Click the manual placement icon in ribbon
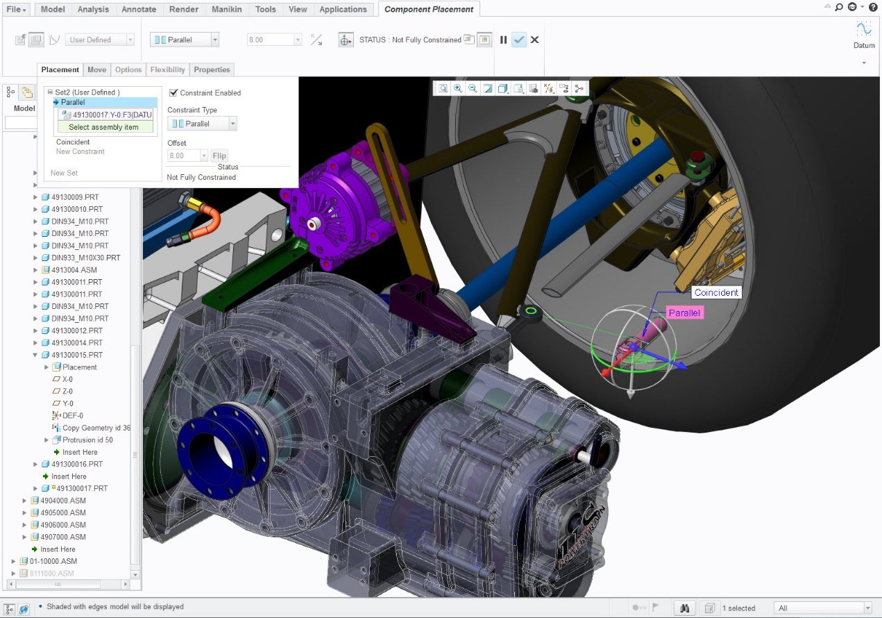The height and width of the screenshot is (618, 882). [37, 40]
